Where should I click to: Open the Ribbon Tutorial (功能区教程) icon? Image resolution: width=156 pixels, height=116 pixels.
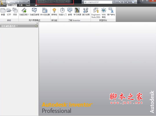[x=34, y=10]
